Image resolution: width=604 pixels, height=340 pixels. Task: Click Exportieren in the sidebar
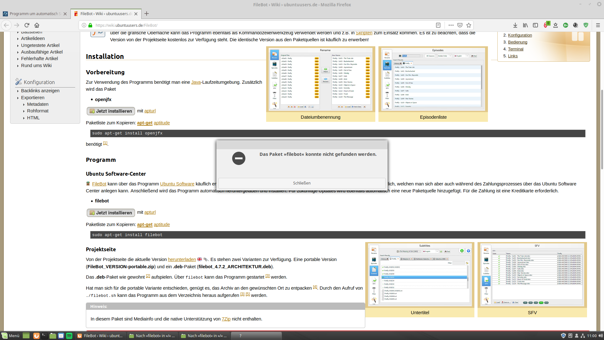tap(33, 98)
